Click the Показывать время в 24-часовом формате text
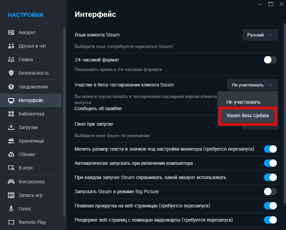This screenshot has height=230, width=286. (118, 70)
